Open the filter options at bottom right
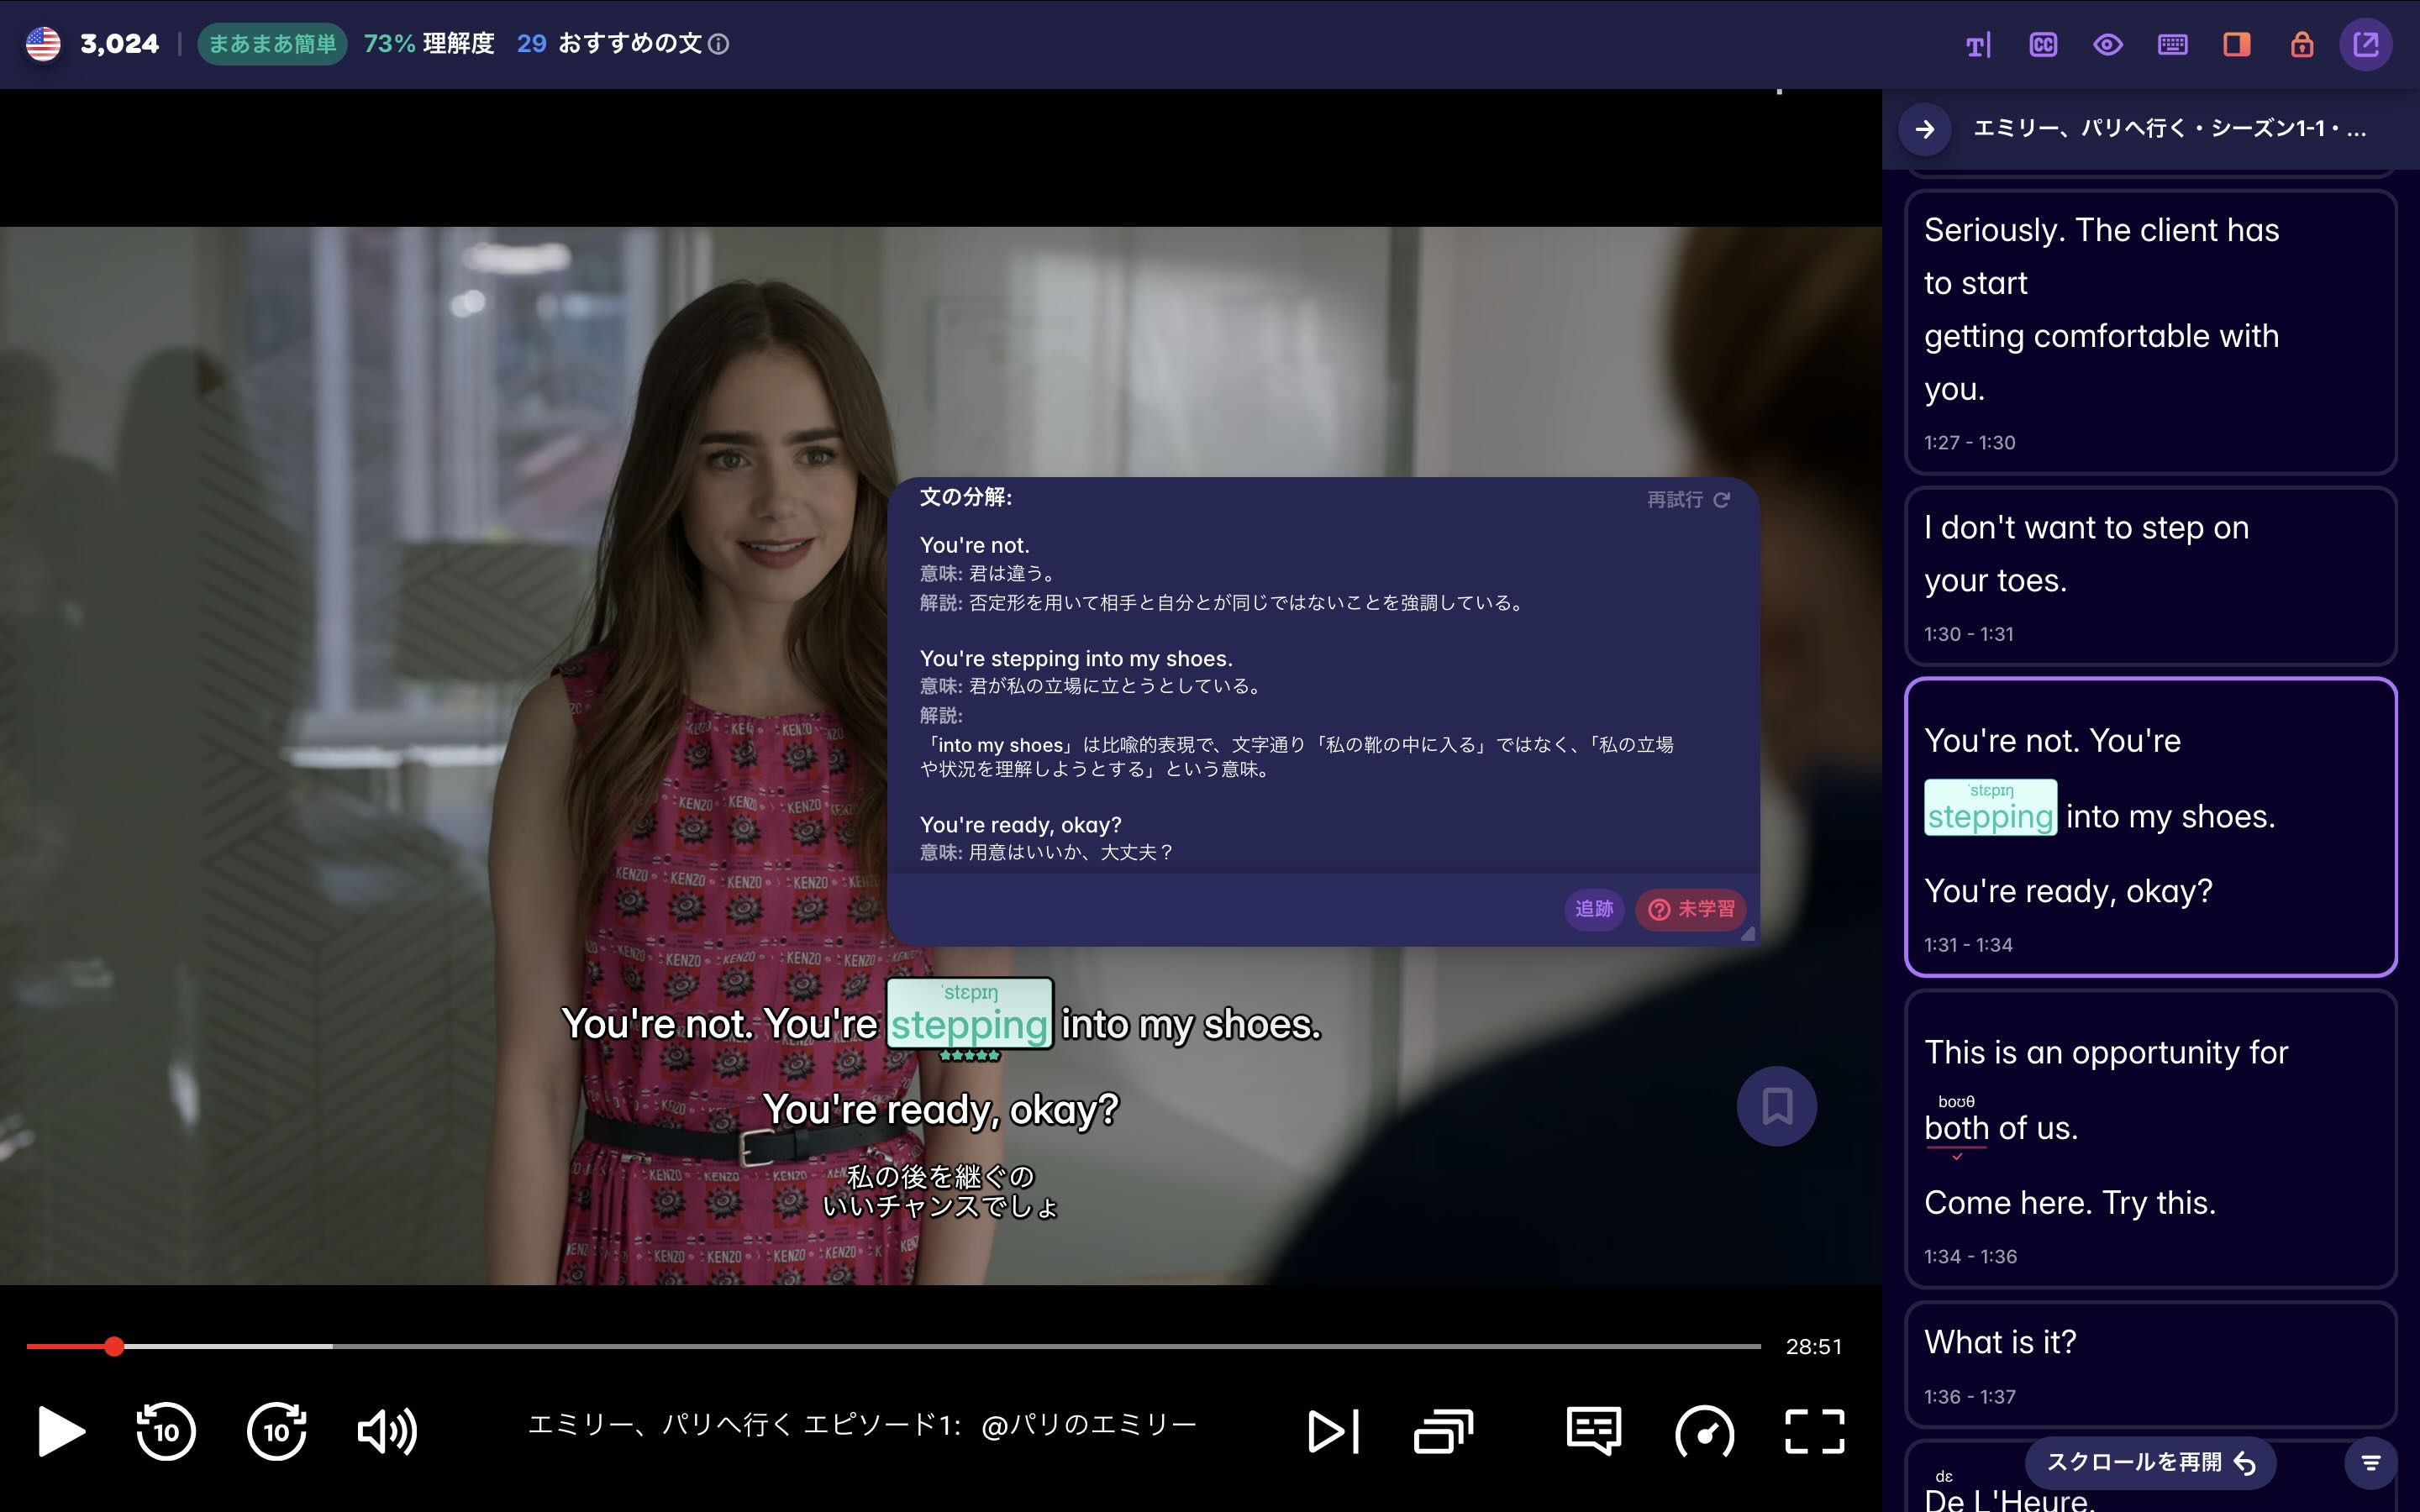Image resolution: width=2420 pixels, height=1512 pixels. (2372, 1462)
